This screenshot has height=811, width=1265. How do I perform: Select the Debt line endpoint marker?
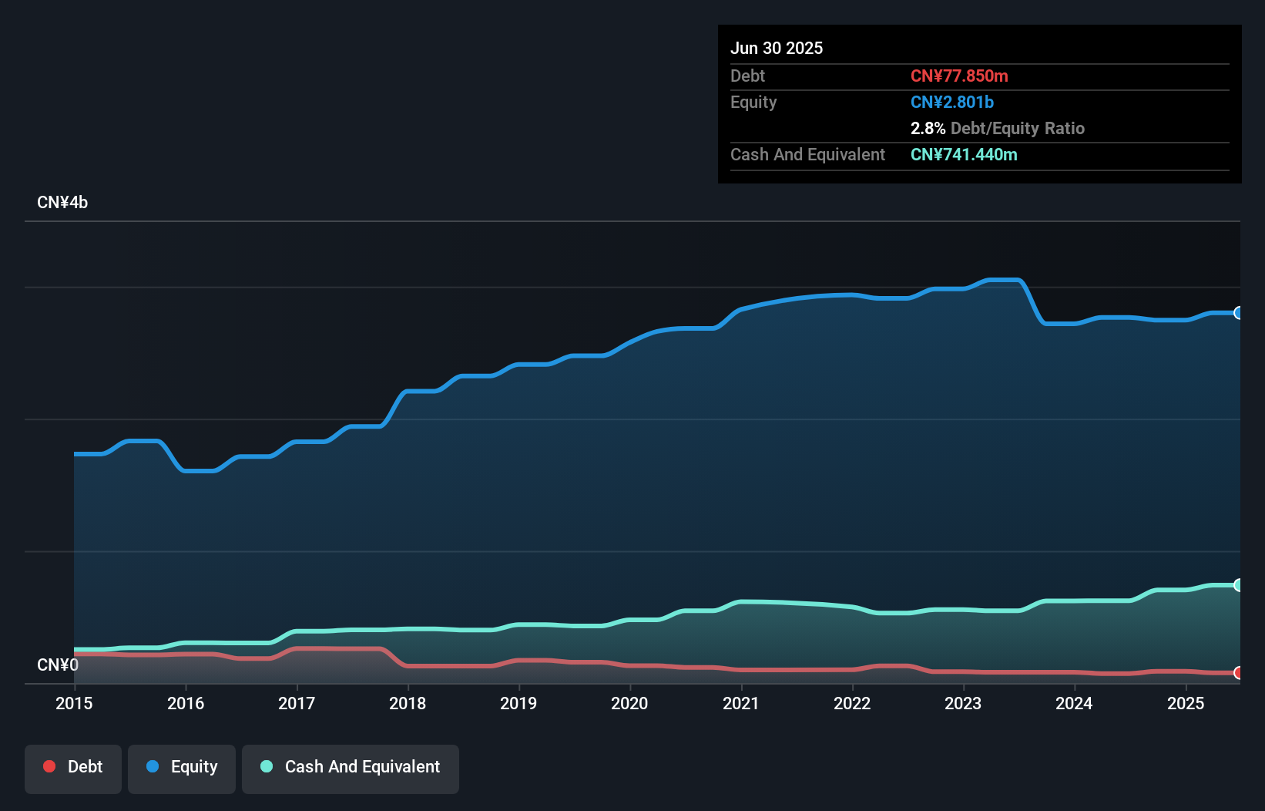coord(1238,671)
